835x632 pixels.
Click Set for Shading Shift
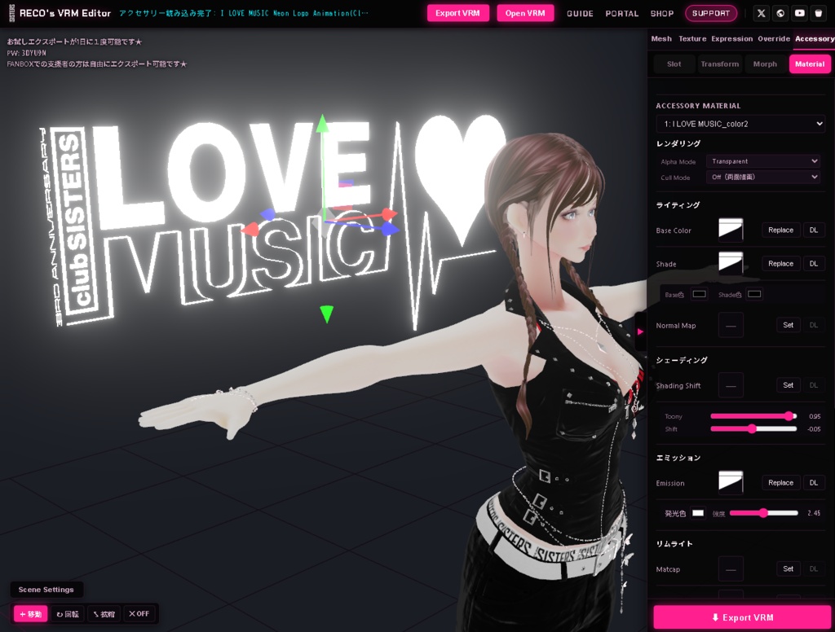click(789, 385)
